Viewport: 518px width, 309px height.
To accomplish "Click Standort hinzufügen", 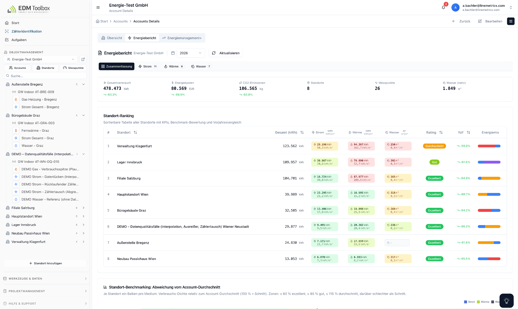I will pos(45,263).
